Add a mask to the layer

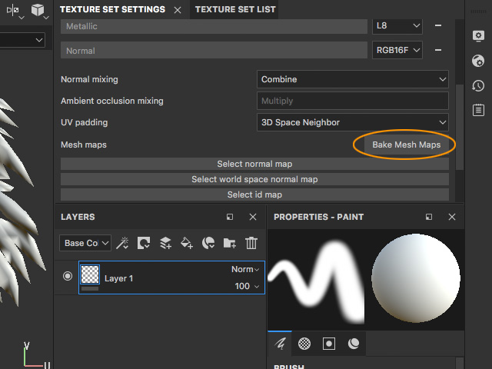144,243
